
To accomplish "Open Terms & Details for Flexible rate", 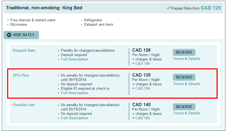I will tap(186, 113).
